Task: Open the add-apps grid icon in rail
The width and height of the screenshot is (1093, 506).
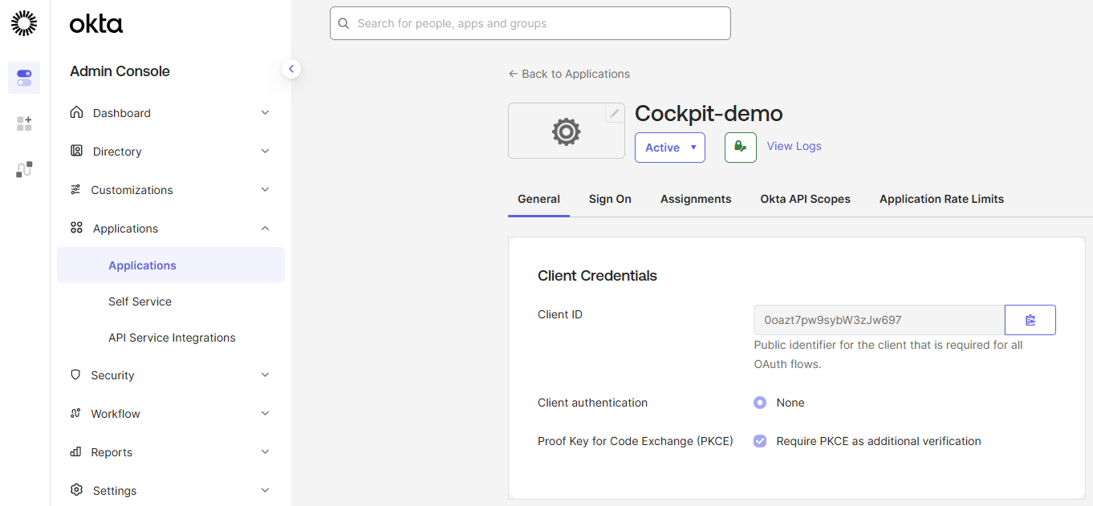Action: point(24,123)
